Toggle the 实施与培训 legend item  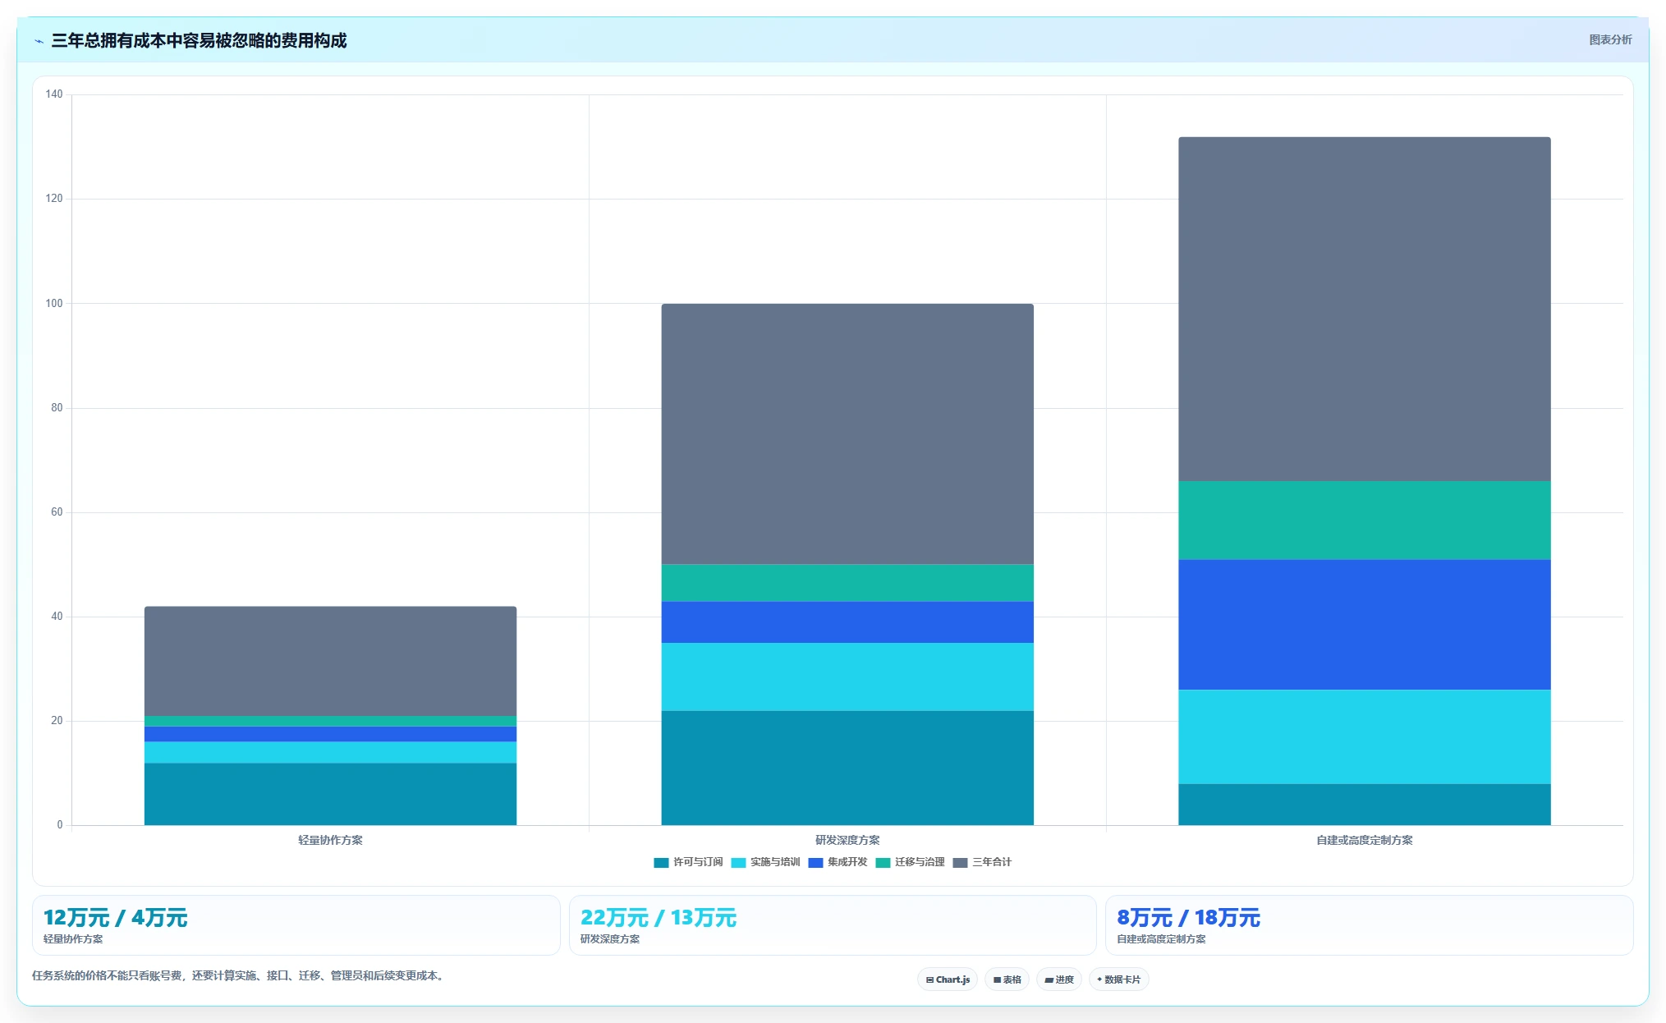pyautogui.click(x=765, y=862)
